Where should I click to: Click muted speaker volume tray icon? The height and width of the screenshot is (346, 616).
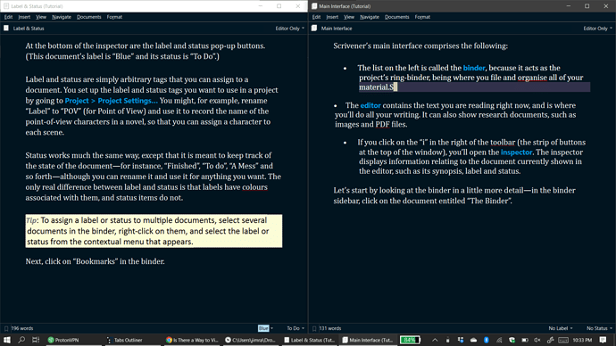tap(537, 340)
